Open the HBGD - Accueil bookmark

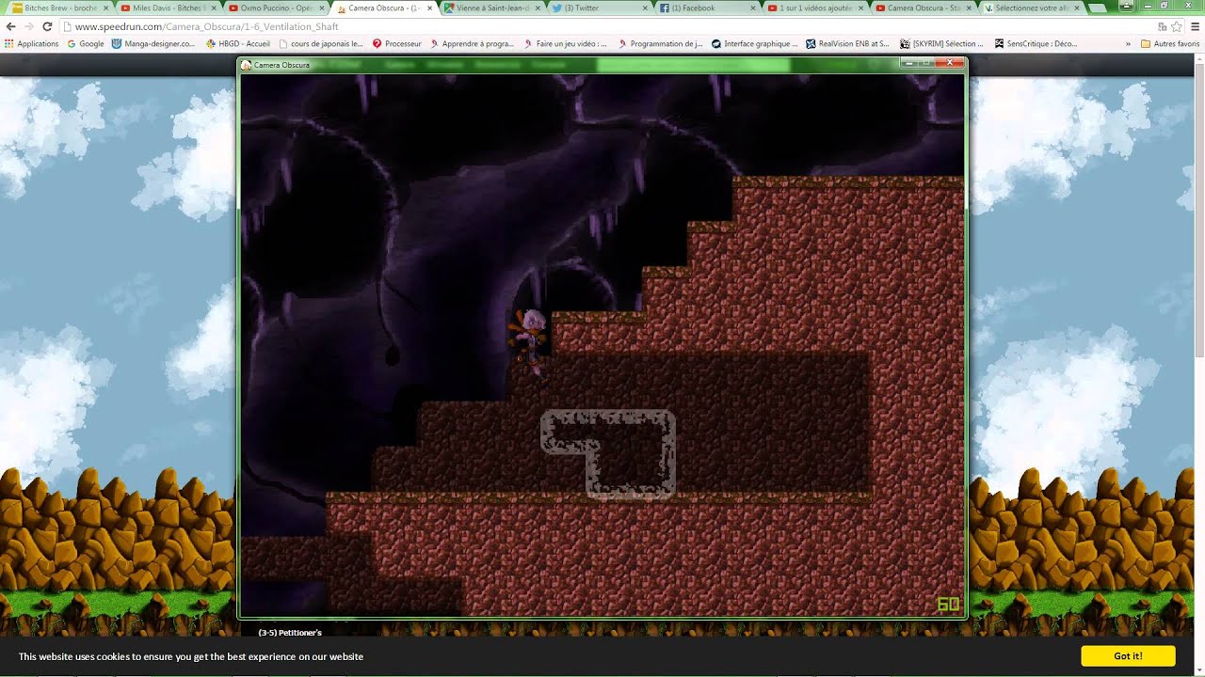pos(238,43)
